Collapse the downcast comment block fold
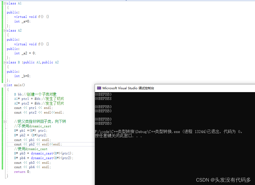 point(5,121)
